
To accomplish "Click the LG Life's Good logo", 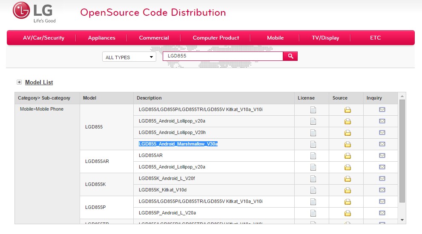I will (34, 12).
